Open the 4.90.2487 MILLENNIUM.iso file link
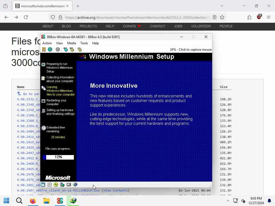The width and height of the screenshot is (275, 206). [x=58, y=190]
